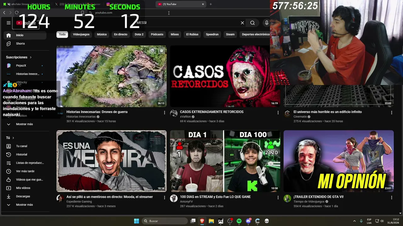Open the YouTube hamburger menu
Viewport: 403px width, 226px height.
9,23
